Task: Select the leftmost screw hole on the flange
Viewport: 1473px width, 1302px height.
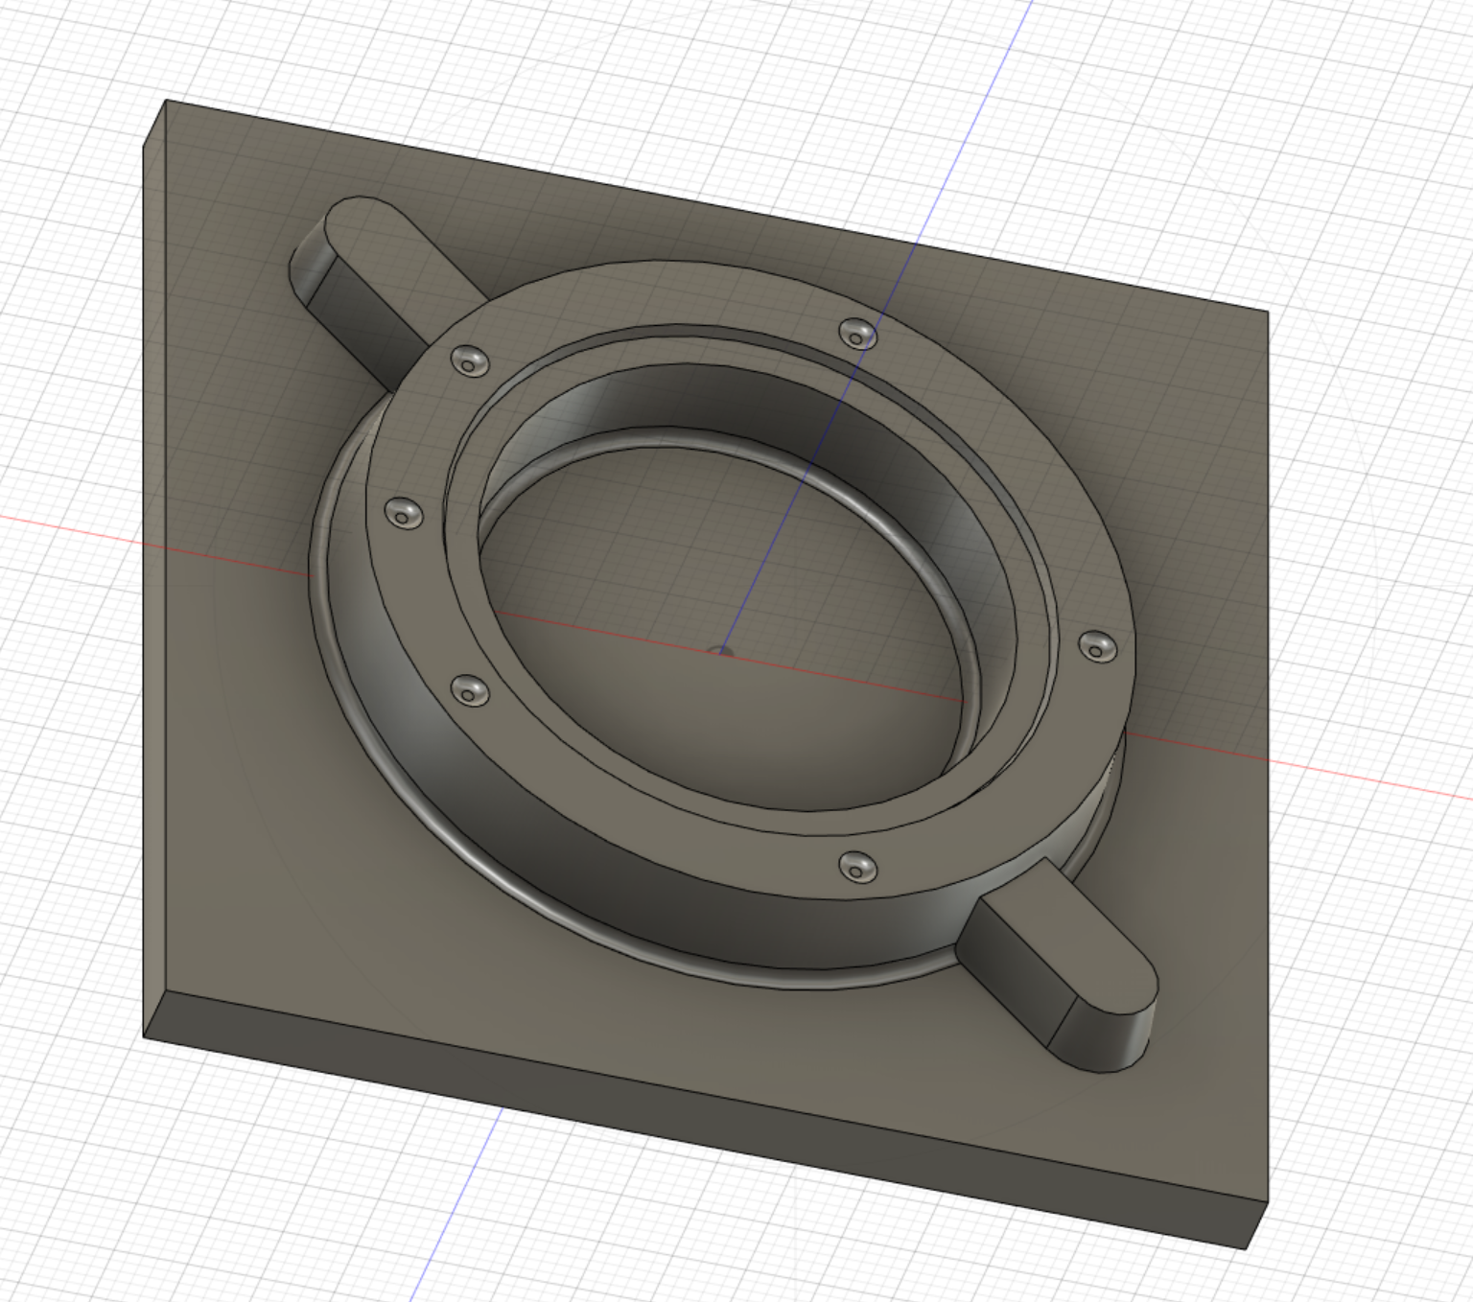Action: (x=404, y=513)
